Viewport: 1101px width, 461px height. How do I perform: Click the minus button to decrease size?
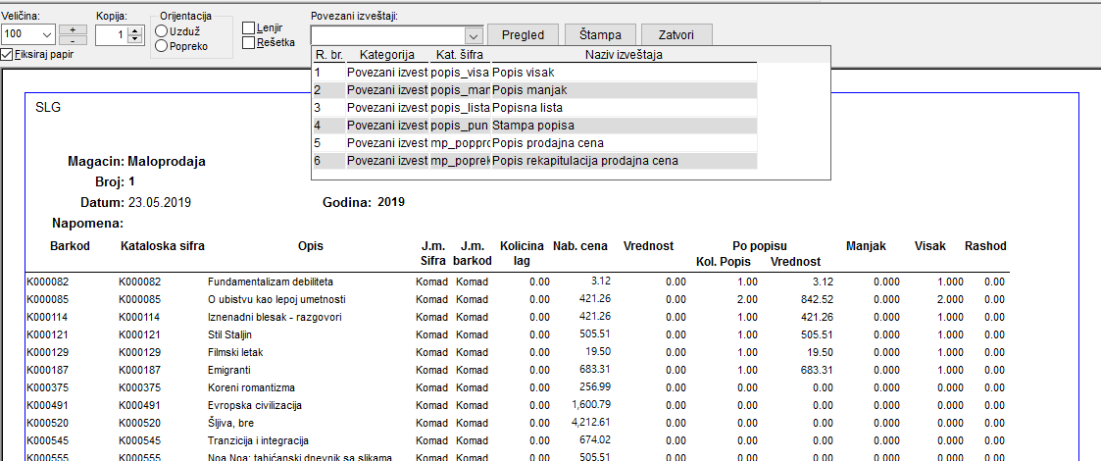pyautogui.click(x=73, y=40)
